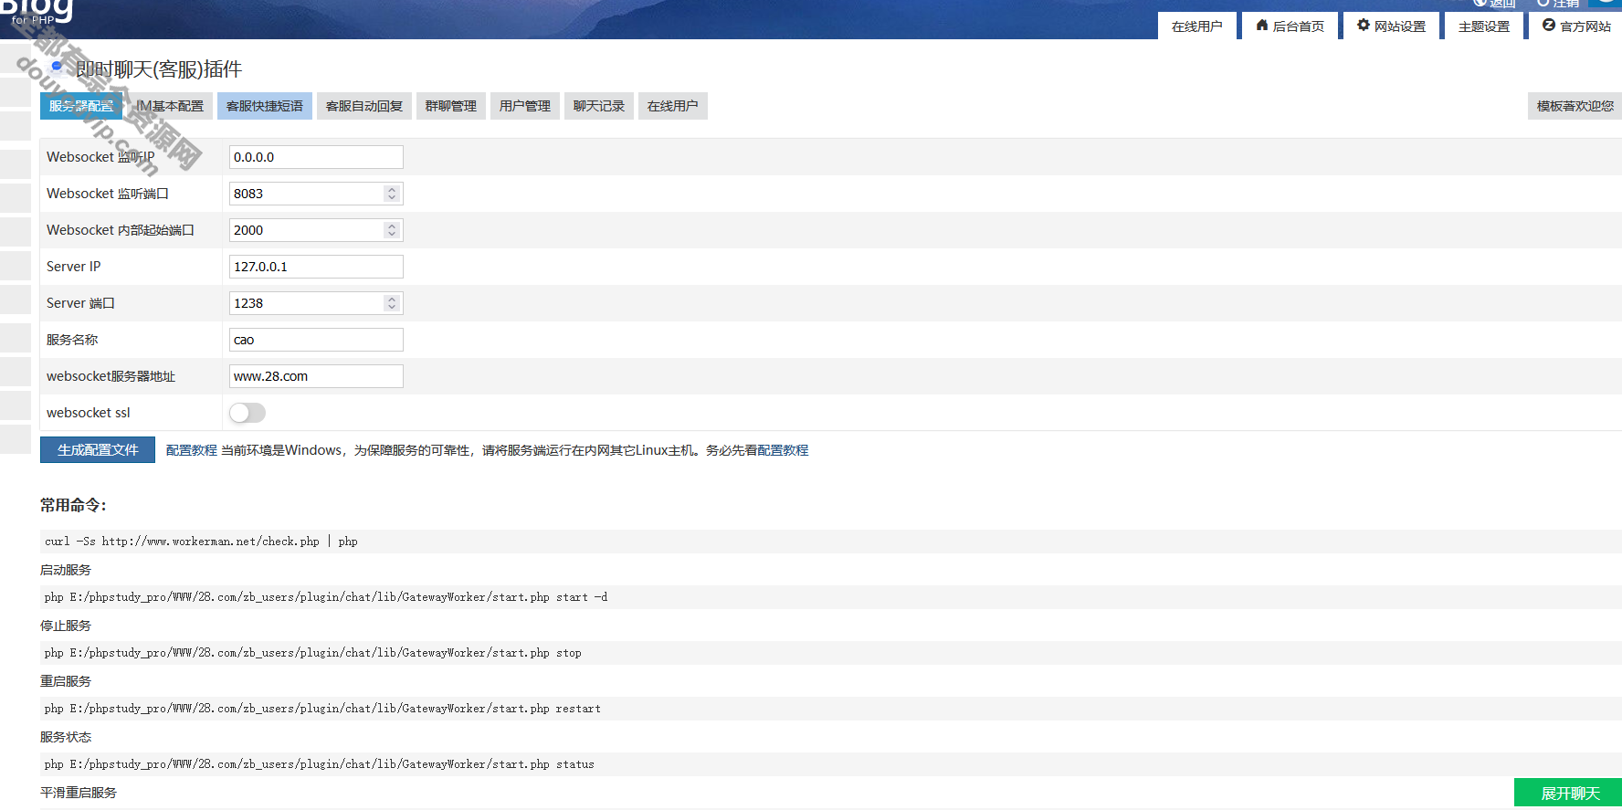Click the 服务名称 input containing cao

[x=316, y=340]
